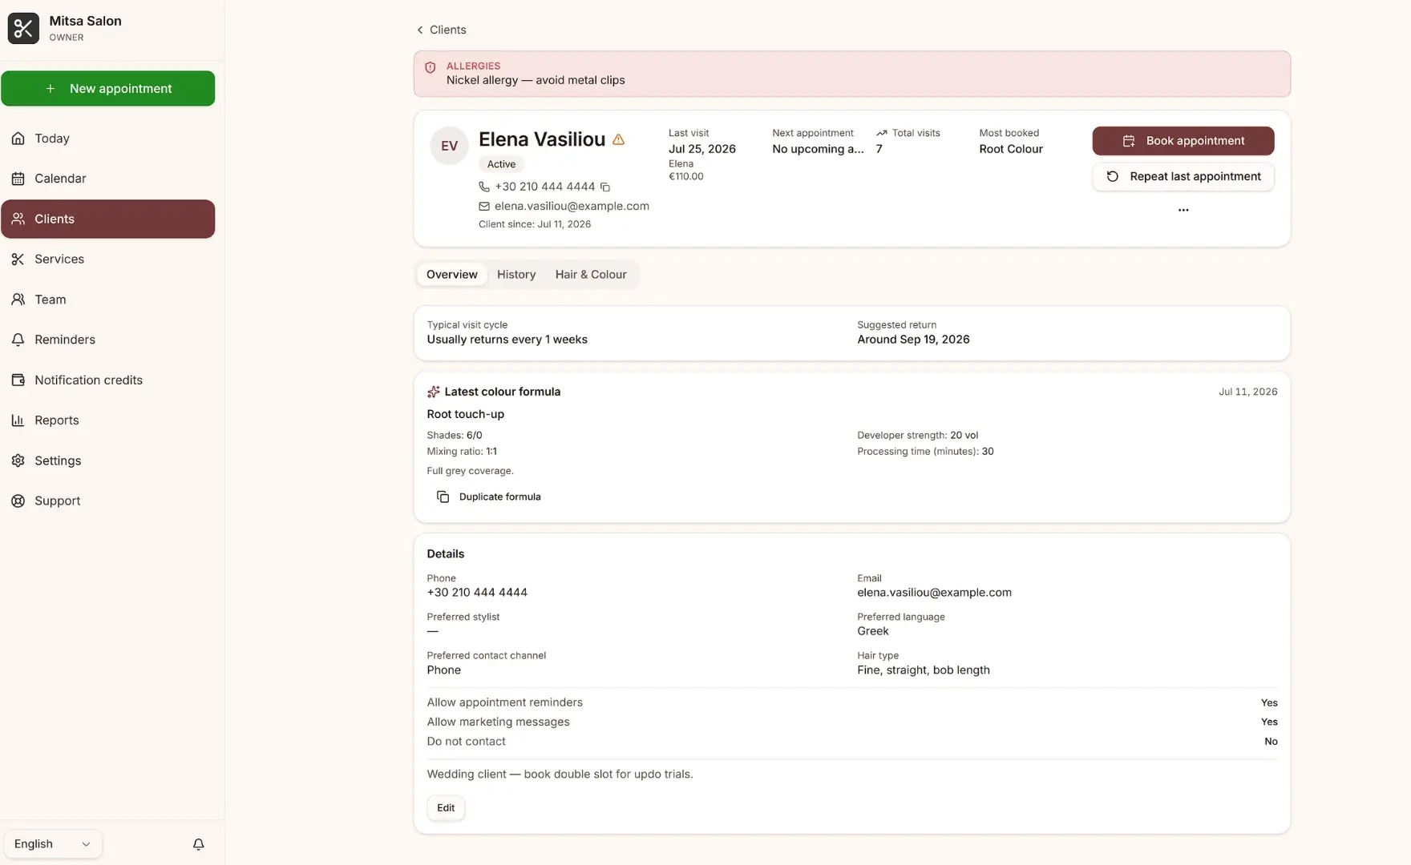
Task: Click 'Around Sep 19, 2026' suggested return
Action: (x=913, y=340)
